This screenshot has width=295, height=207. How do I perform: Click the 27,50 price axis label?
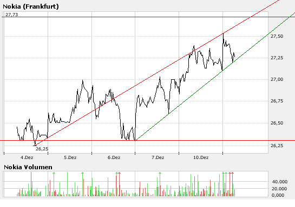coord(277,36)
